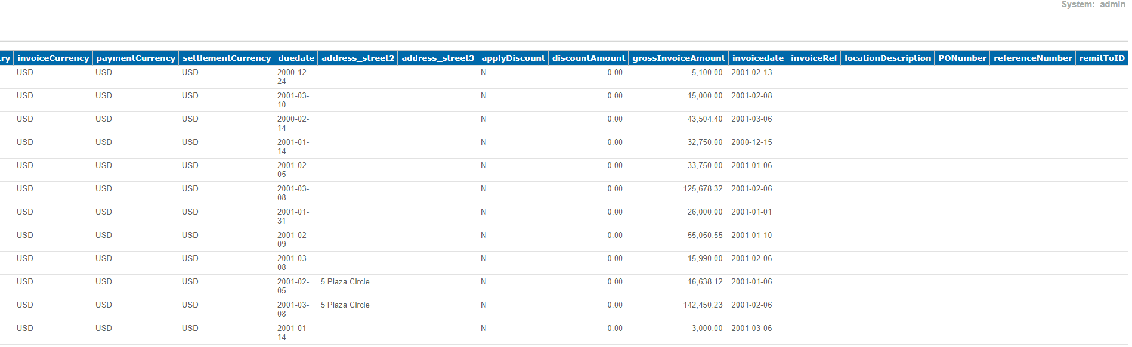This screenshot has height=347, width=1132.
Task: Click the duedate column header
Action: (296, 58)
